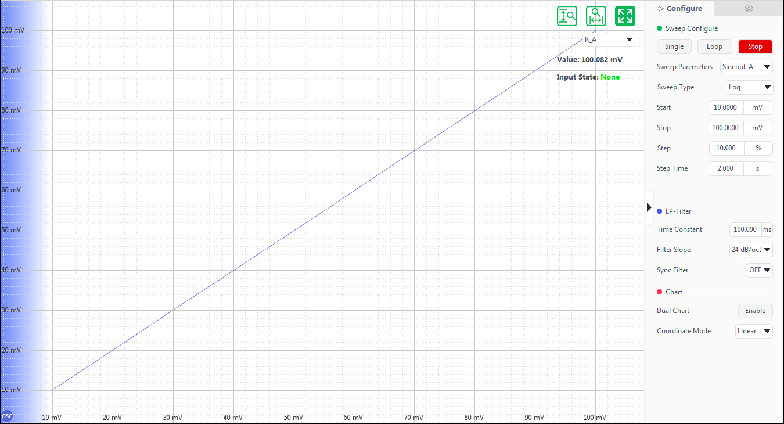Image resolution: width=784 pixels, height=424 pixels.
Task: Open the gear settings tab
Action: 749,9
